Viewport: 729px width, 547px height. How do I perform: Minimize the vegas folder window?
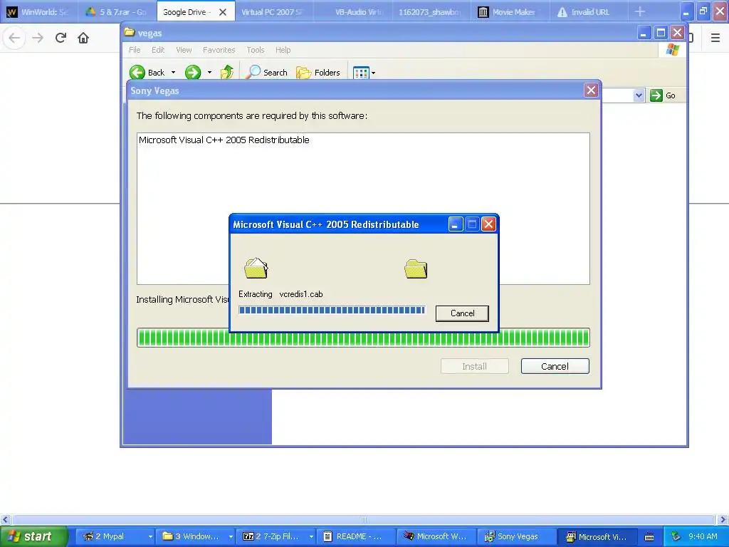(x=644, y=33)
